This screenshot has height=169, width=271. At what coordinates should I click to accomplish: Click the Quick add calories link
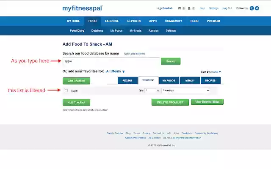tap(134, 54)
